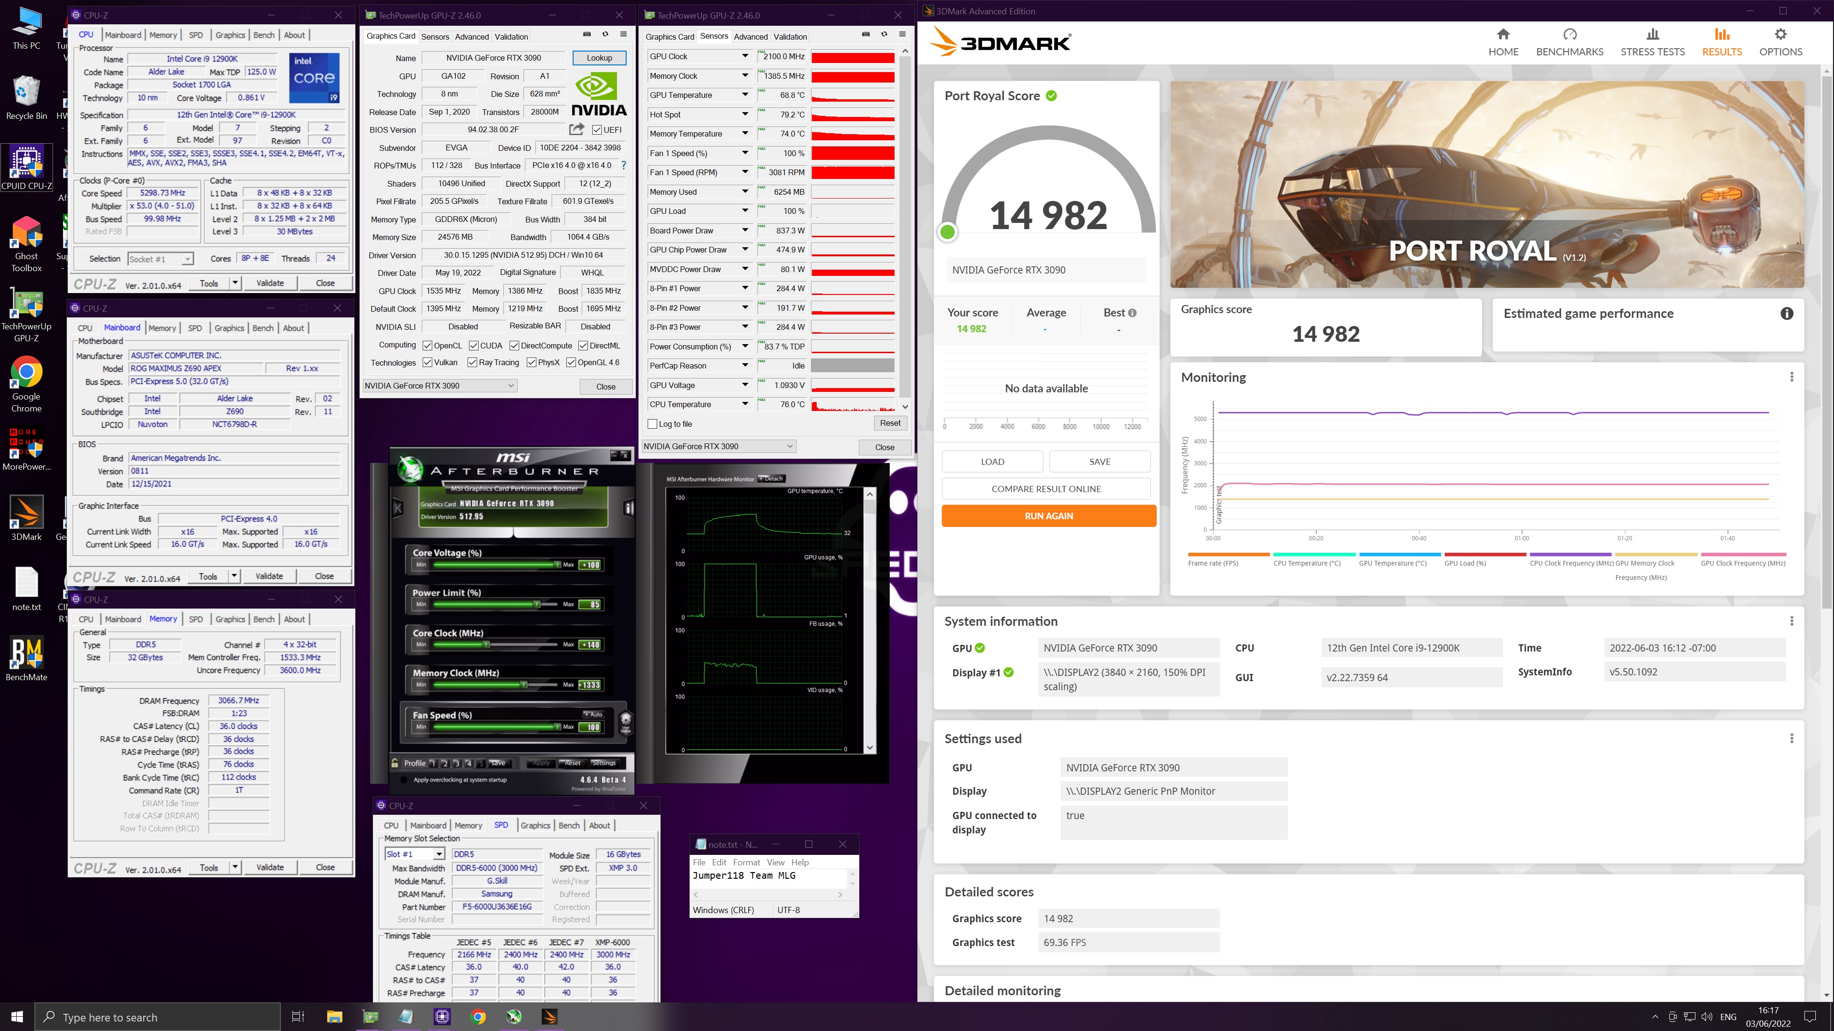This screenshot has height=1031, width=1834.
Task: Open 3DMark BENCHMARKS icon
Action: pos(1569,34)
